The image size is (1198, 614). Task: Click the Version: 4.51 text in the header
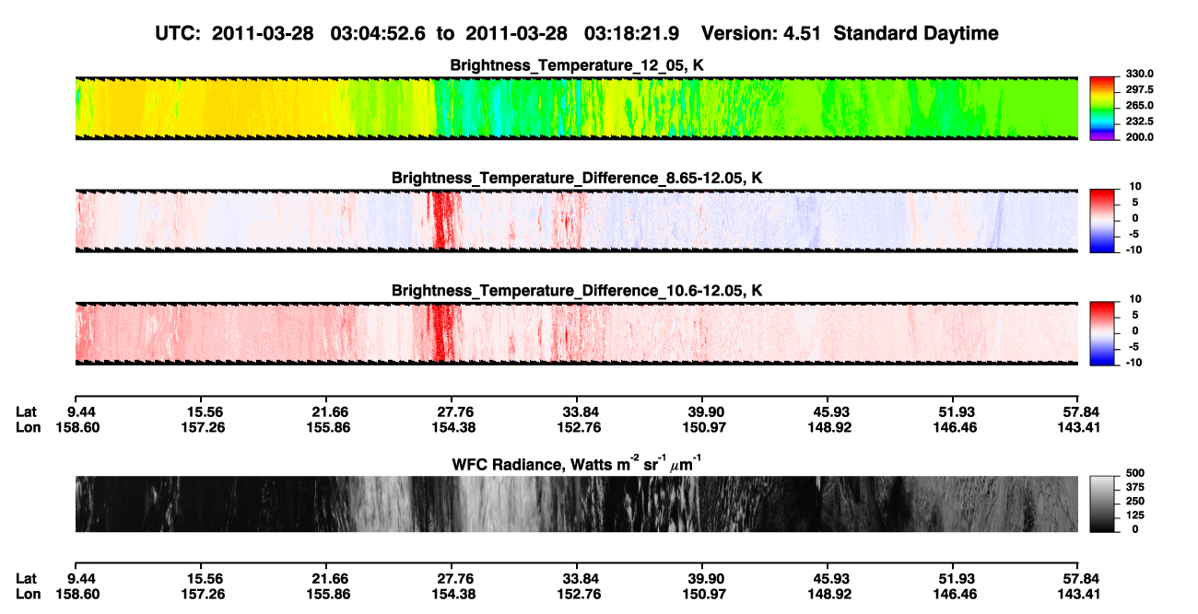click(762, 33)
